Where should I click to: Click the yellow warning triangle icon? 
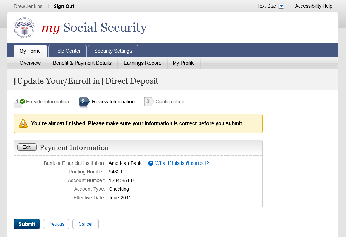tap(23, 123)
